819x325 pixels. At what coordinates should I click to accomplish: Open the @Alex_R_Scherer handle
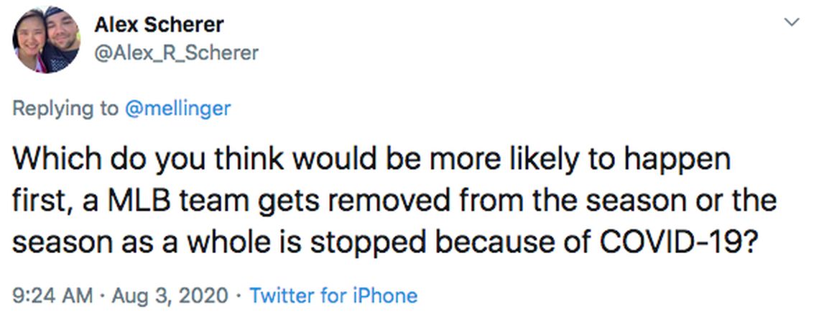tap(177, 52)
